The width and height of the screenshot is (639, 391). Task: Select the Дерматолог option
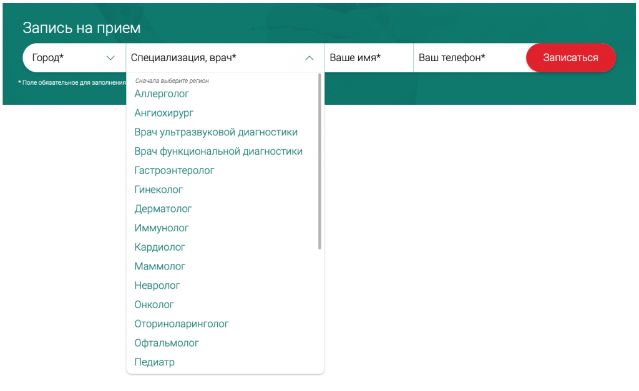[163, 209]
